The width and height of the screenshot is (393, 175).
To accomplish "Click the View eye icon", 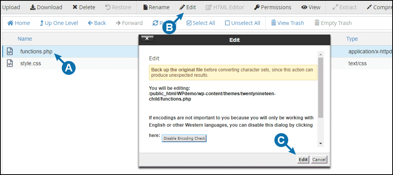I will pyautogui.click(x=304, y=7).
